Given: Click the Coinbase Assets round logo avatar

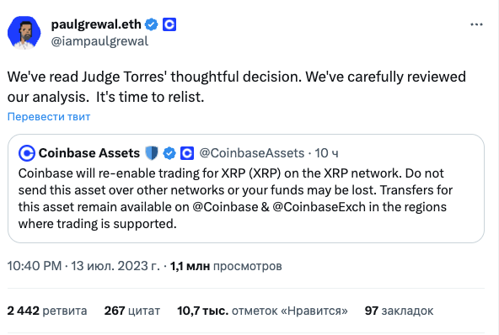Looking at the screenshot, I should (27, 153).
